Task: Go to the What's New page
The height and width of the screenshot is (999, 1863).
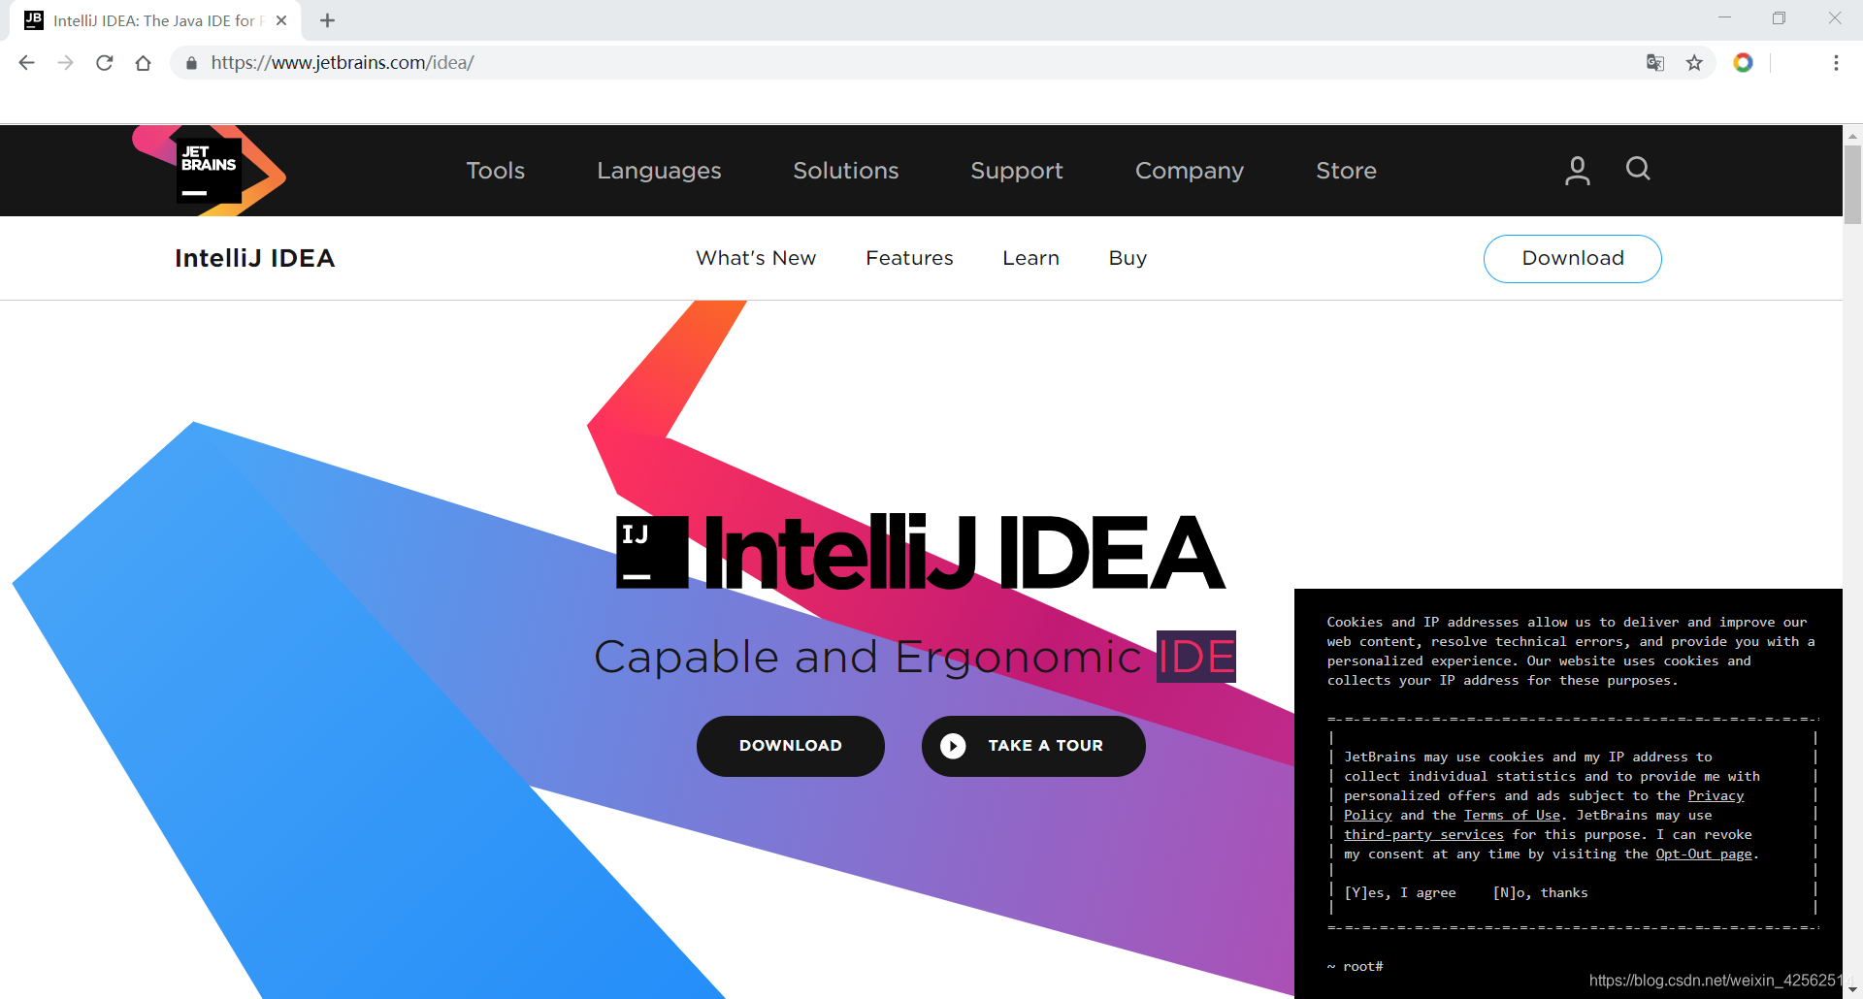Action: 756,258
